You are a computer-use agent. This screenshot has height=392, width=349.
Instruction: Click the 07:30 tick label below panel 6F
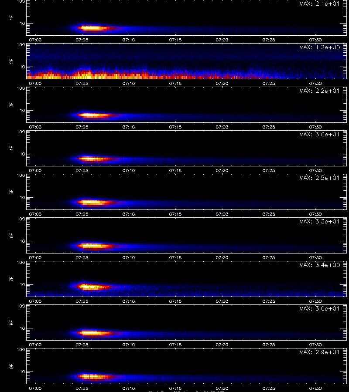(x=315, y=257)
